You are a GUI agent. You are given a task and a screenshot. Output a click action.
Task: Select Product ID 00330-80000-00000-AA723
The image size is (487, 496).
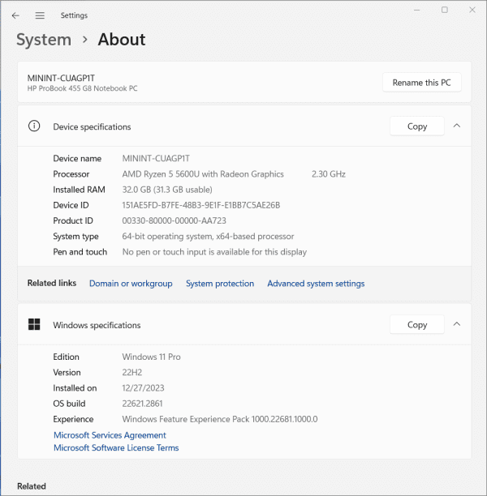(x=175, y=220)
